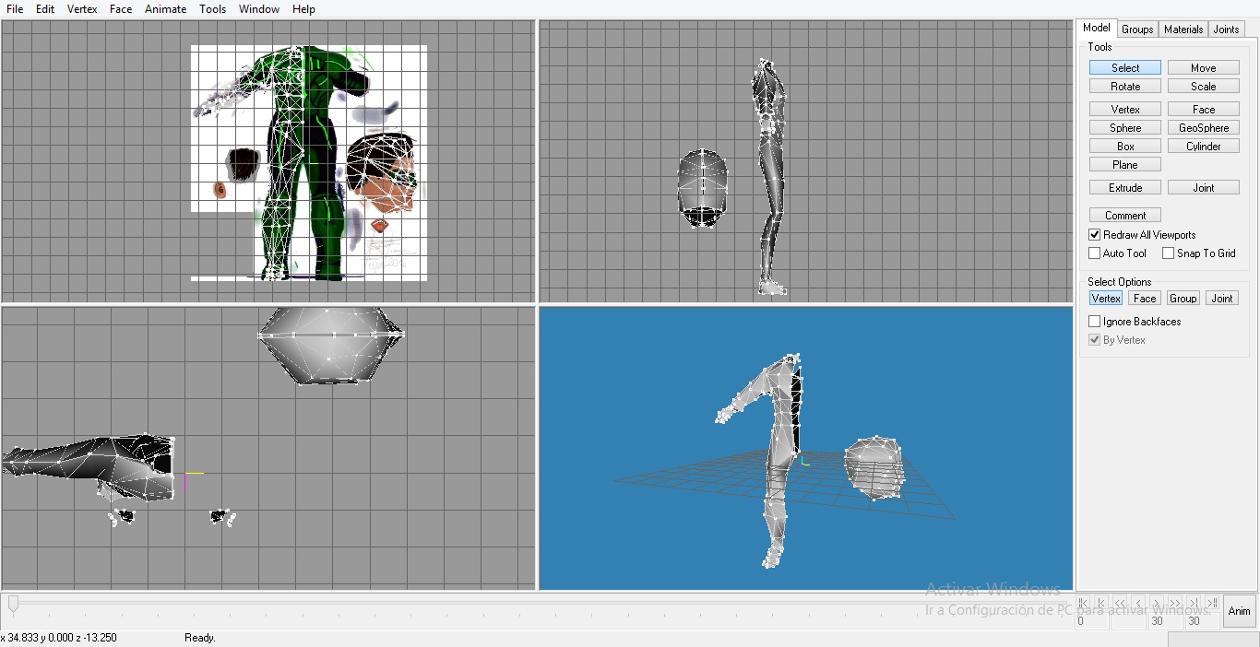
Task: Open the File menu
Action: coord(15,9)
